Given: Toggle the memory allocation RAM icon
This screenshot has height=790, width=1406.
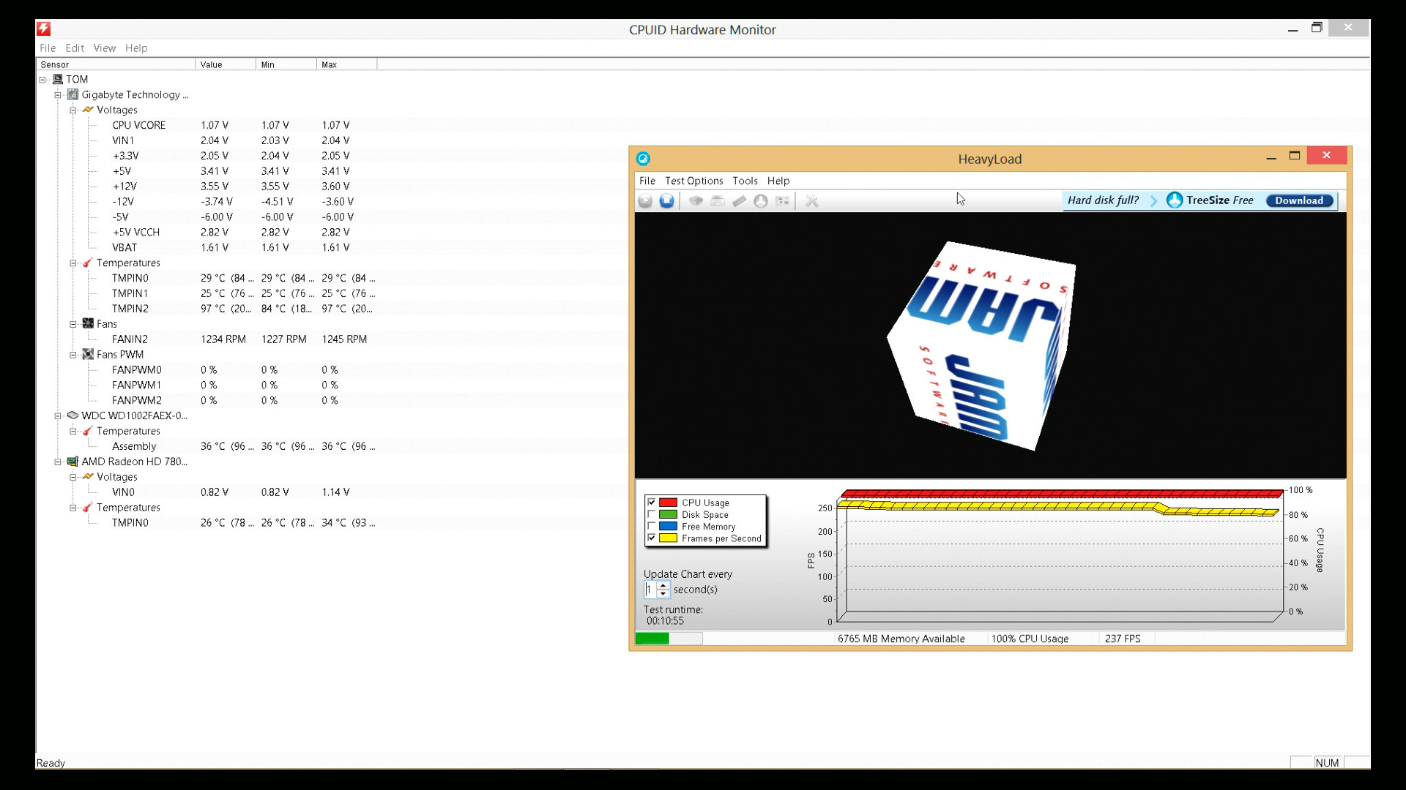Looking at the screenshot, I should coord(739,200).
